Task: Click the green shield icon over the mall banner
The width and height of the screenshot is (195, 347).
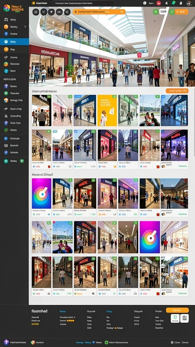Action: point(156,12)
